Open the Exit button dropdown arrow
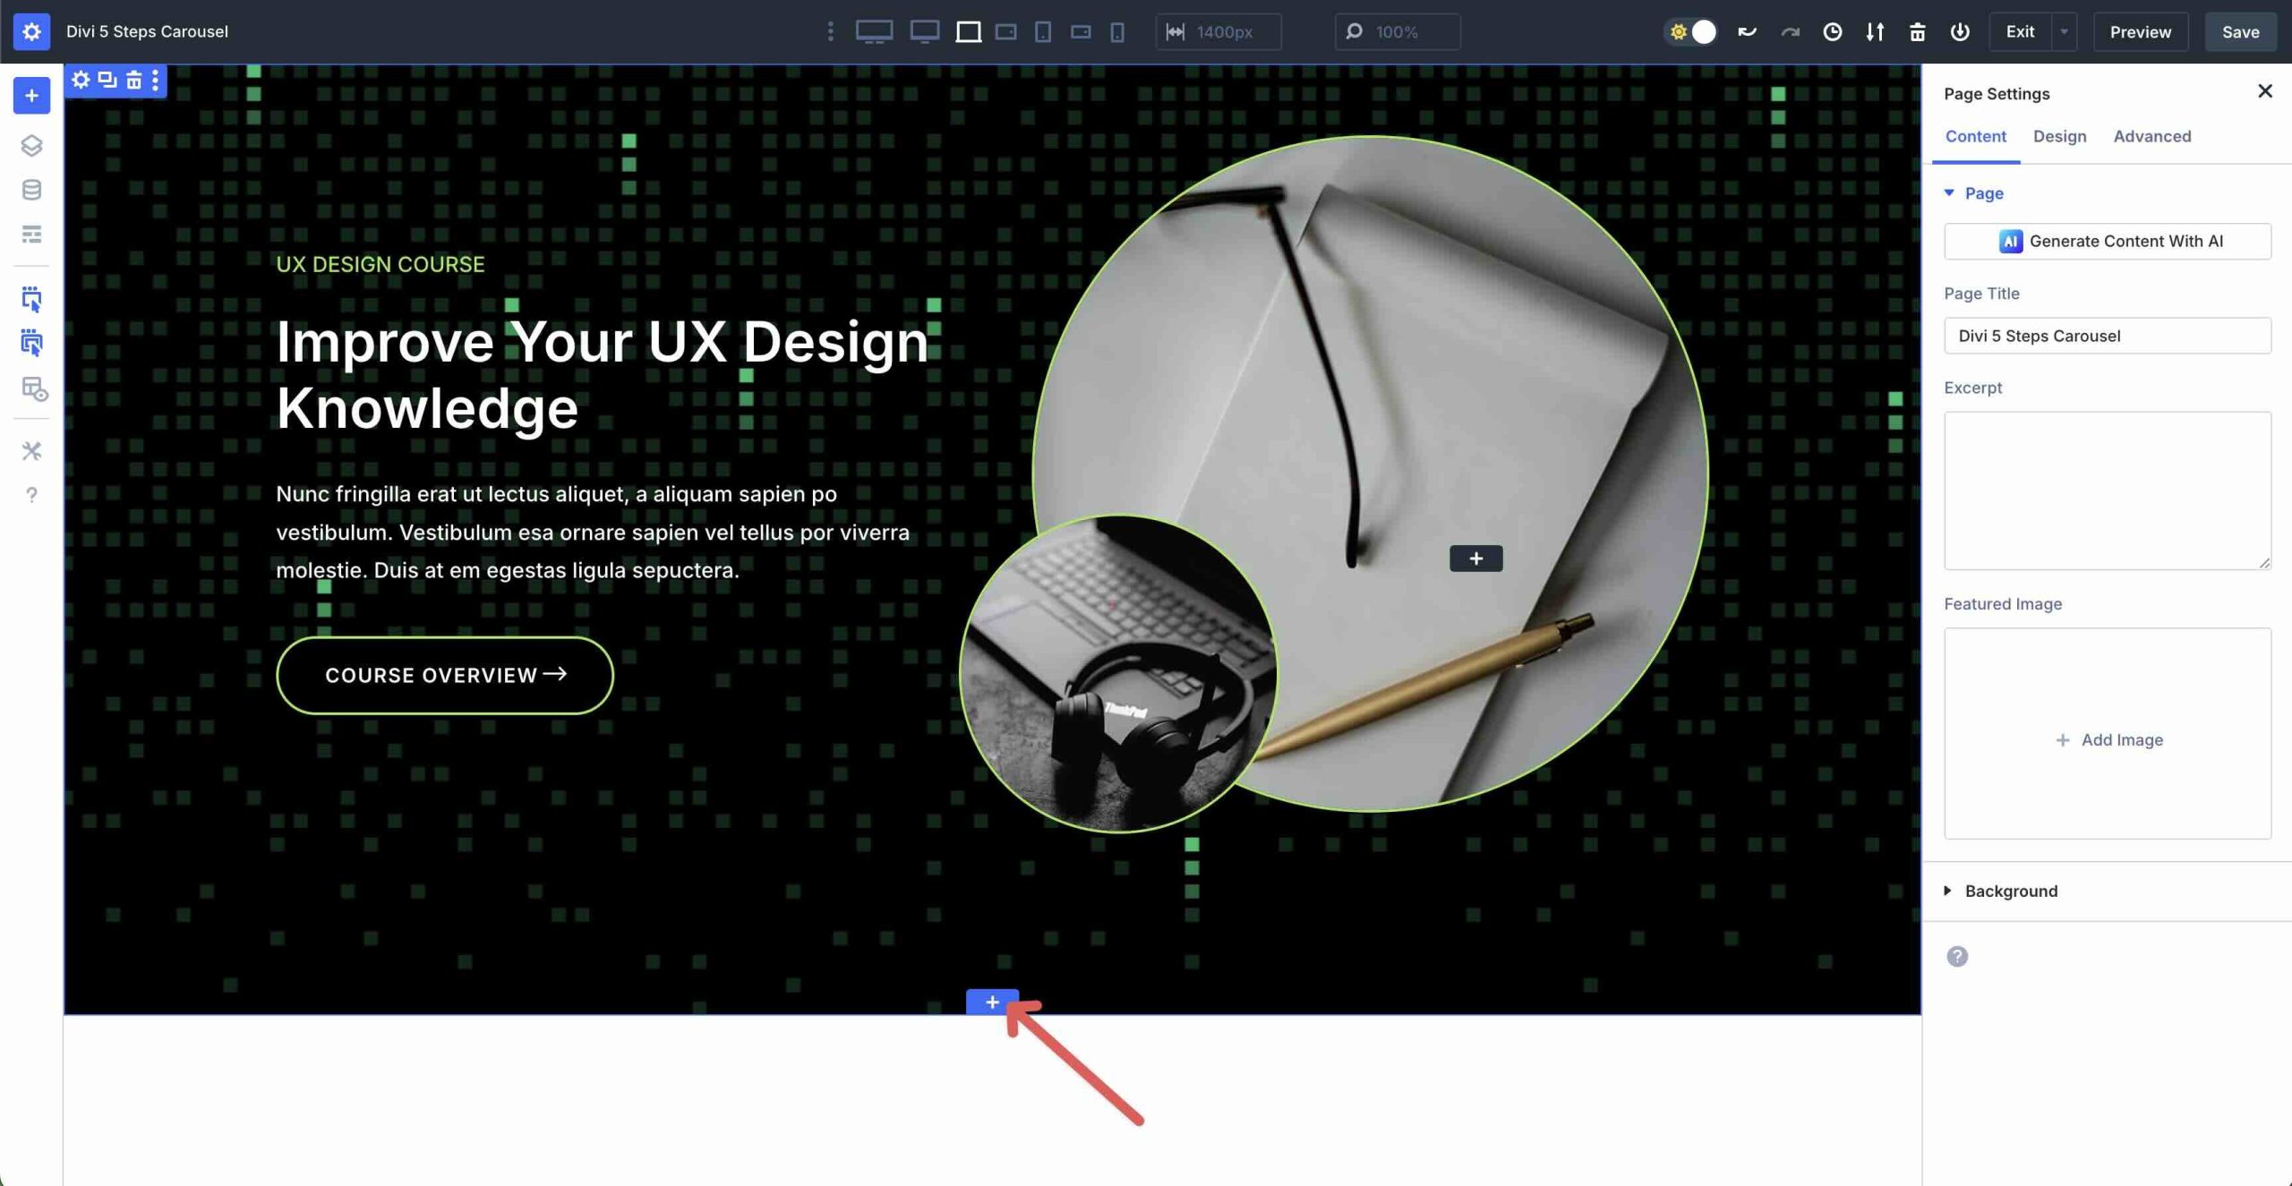2292x1186 pixels. point(2065,31)
